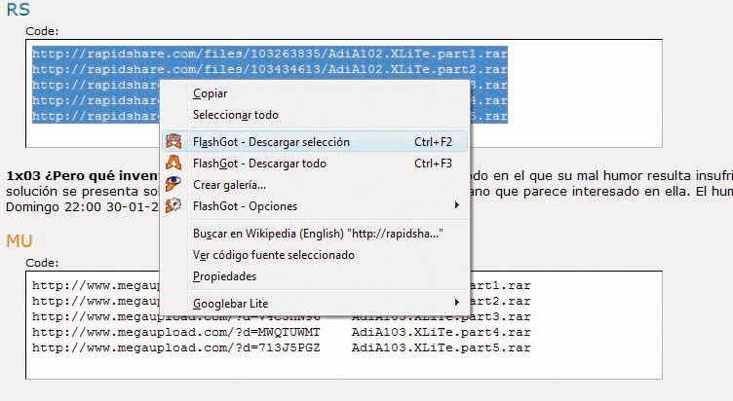Viewport: 733px width, 401px height.
Task: Click the MU section heading
Action: (19, 240)
